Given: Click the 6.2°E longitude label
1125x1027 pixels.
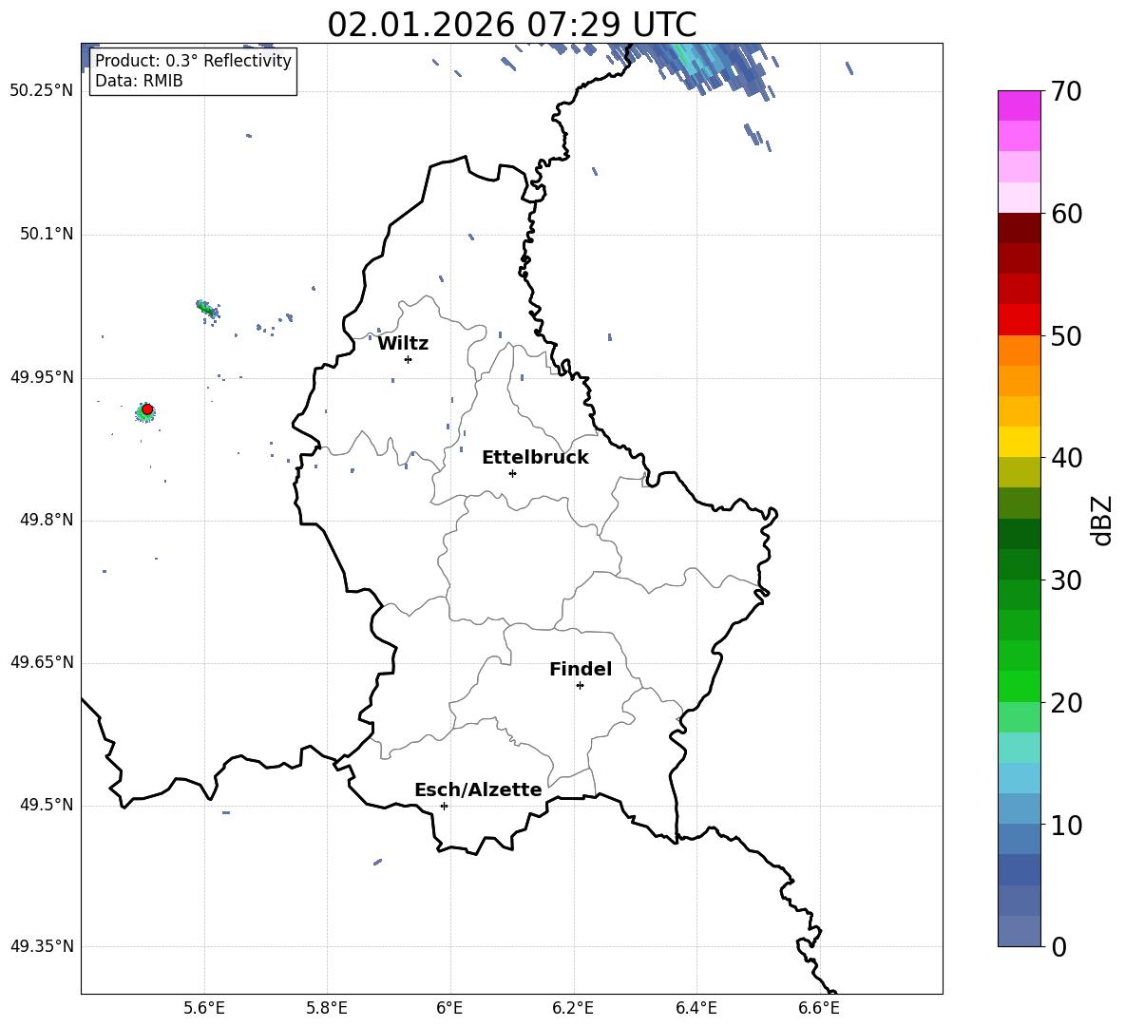Looking at the screenshot, I should point(573,1009).
